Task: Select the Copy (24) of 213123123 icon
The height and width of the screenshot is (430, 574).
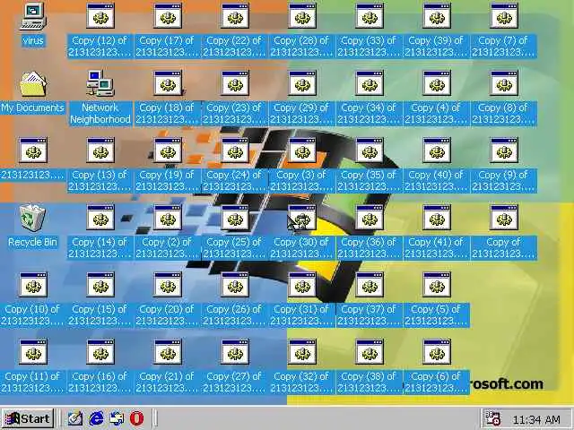Action: [235, 150]
